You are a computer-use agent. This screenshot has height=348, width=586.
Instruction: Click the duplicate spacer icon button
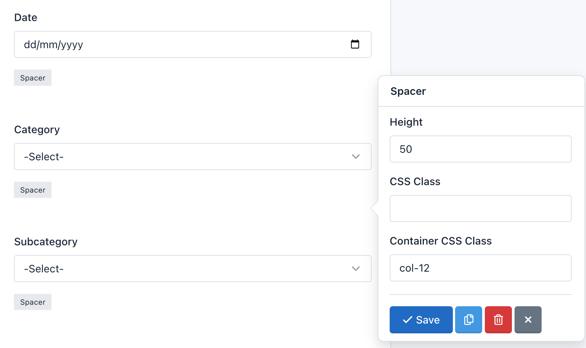coord(469,320)
